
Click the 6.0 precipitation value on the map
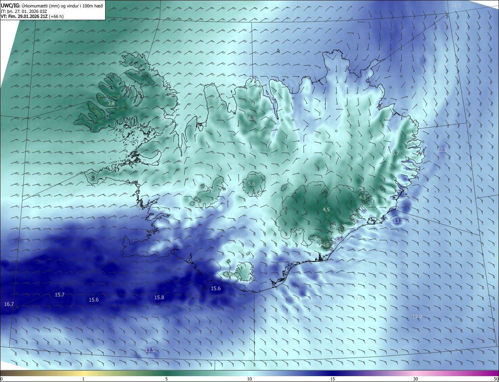(252, 118)
